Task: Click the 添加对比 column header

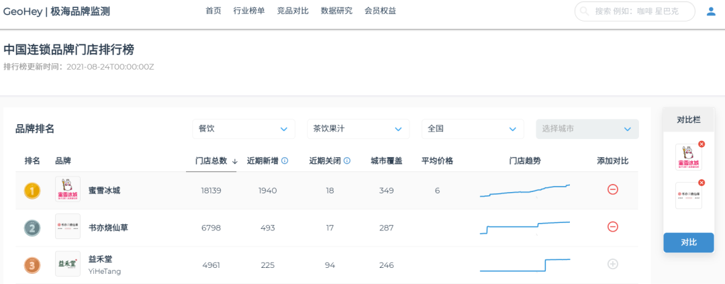Action: pyautogui.click(x=613, y=161)
